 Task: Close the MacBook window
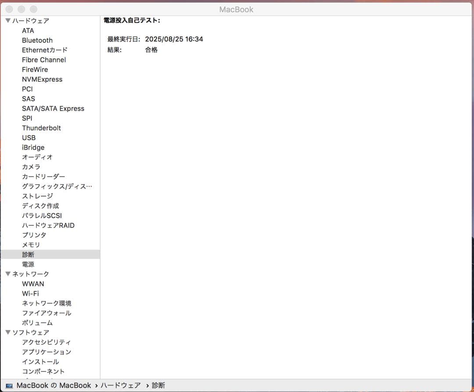9,9
